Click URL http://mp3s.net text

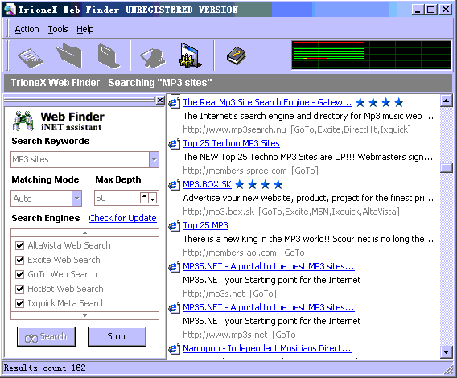point(214,294)
